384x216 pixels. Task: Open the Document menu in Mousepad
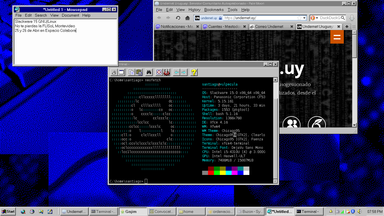(70, 15)
